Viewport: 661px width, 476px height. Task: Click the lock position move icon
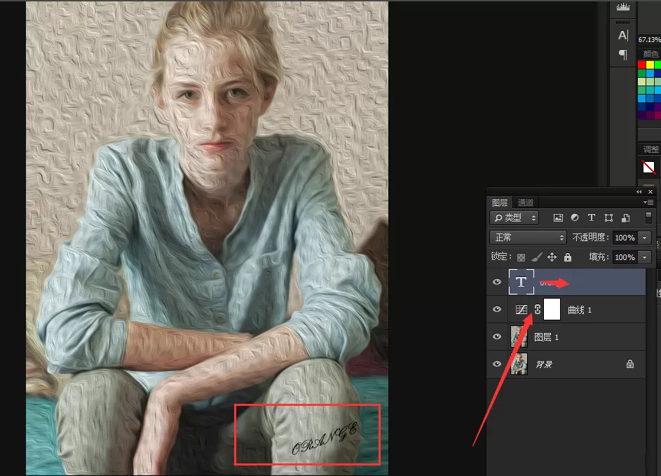tap(552, 257)
